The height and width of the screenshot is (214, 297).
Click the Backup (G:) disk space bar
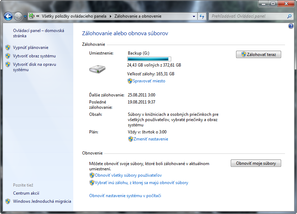pos(149,59)
